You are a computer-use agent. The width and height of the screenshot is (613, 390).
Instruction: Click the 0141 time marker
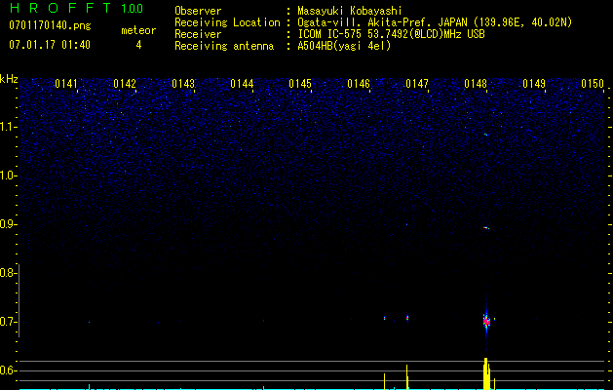[x=66, y=84]
